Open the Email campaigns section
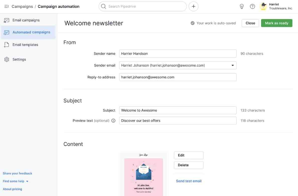 tap(26, 20)
